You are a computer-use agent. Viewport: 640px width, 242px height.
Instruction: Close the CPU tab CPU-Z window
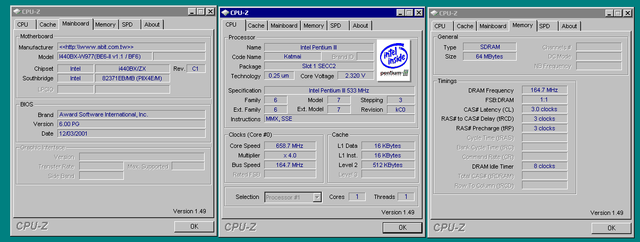coord(419,13)
